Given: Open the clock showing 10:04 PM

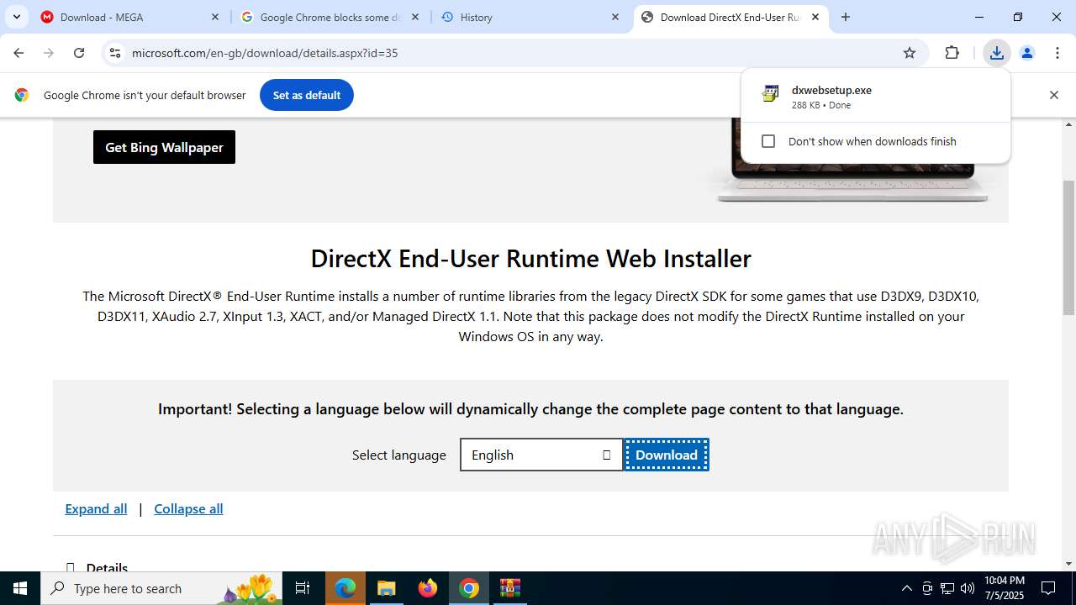Looking at the screenshot, I should (x=1005, y=588).
